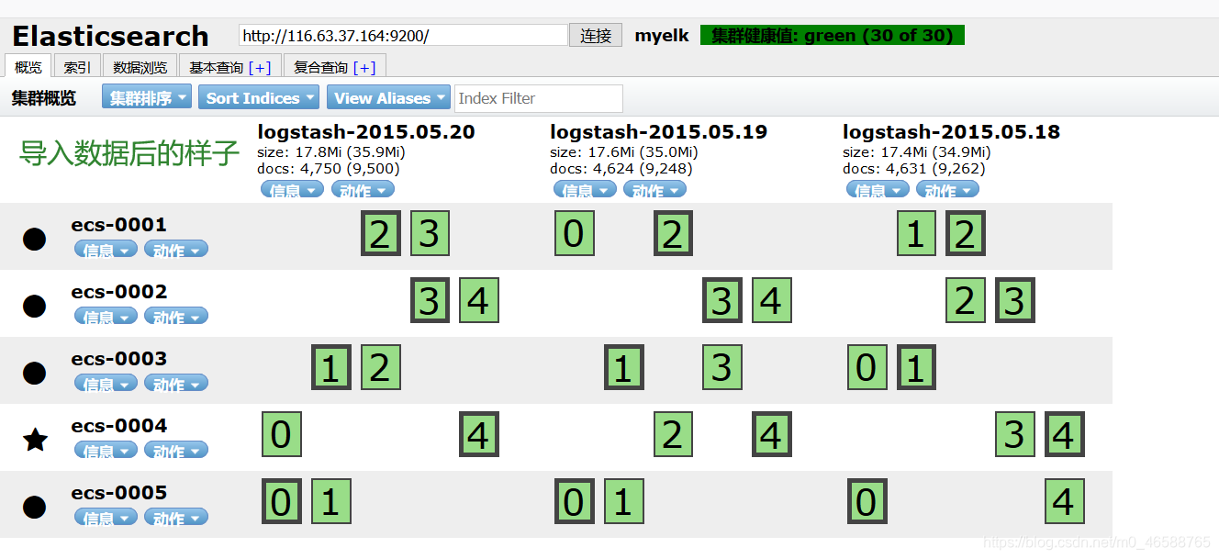1219x559 pixels.
Task: Select shard 3 of logstash-2015.05.19 on ecs-0003
Action: [x=722, y=367]
